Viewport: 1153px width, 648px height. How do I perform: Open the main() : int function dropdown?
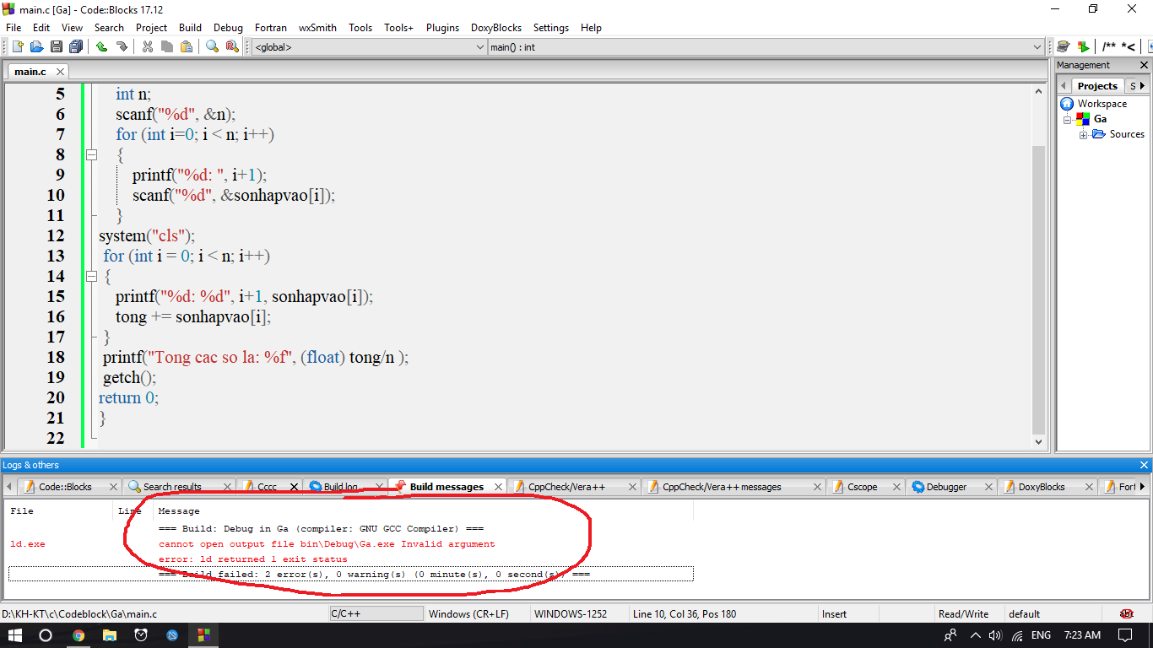click(766, 47)
